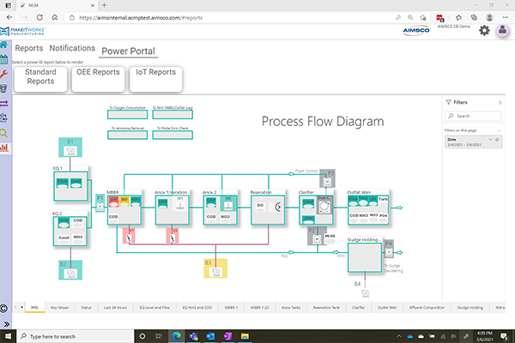Select the PFD page tab
The image size is (515, 343).
pos(34,308)
